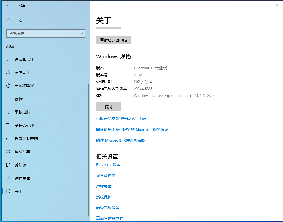Maximize the Settings window

tap(264, 5)
